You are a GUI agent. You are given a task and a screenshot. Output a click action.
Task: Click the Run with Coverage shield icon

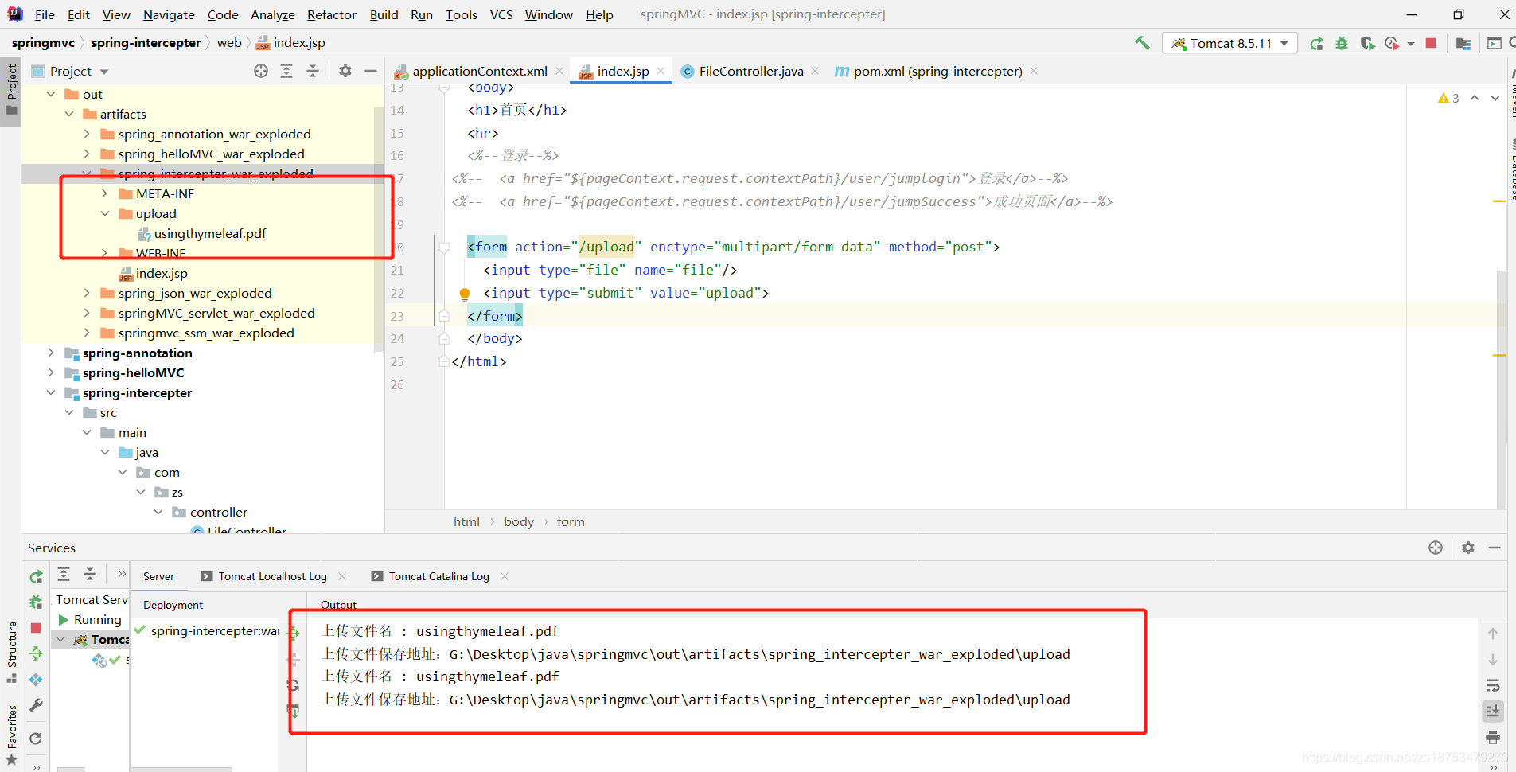tap(1367, 43)
